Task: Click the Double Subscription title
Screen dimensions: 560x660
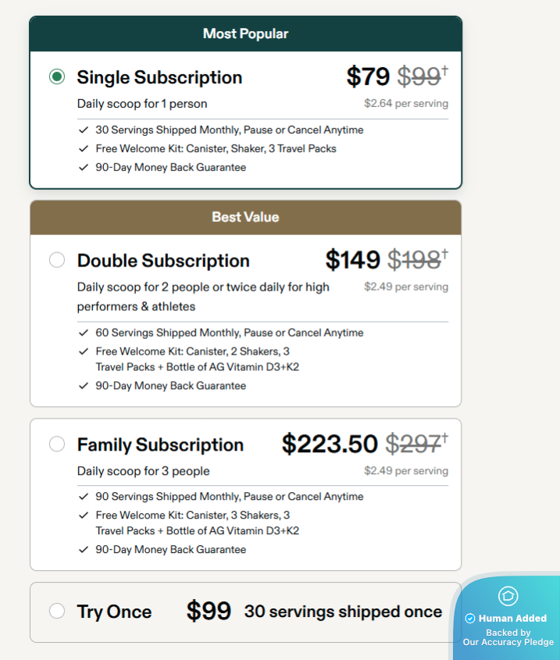Action: click(163, 261)
